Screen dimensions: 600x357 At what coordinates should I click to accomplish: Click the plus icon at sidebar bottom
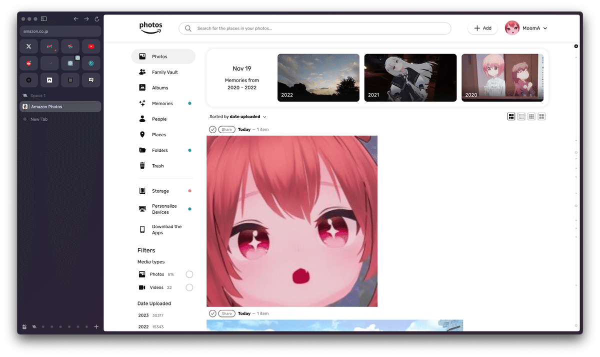click(x=96, y=327)
